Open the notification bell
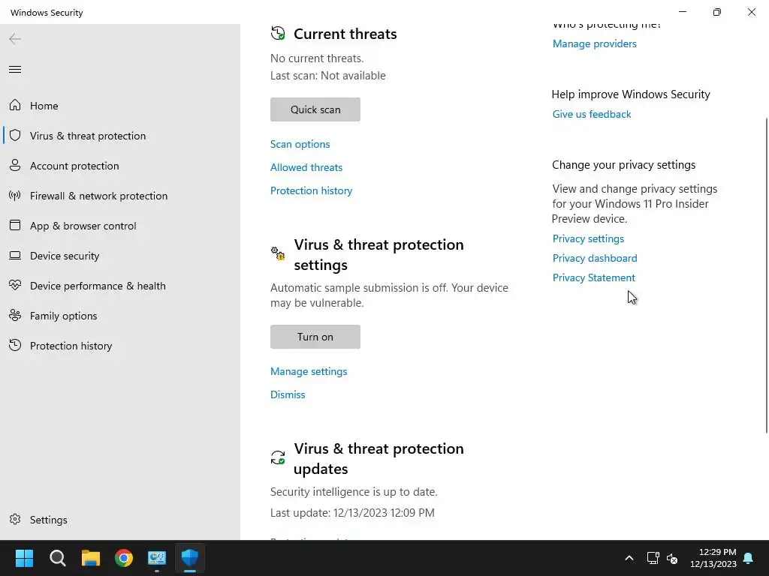Image resolution: width=769 pixels, height=576 pixels. 749,558
